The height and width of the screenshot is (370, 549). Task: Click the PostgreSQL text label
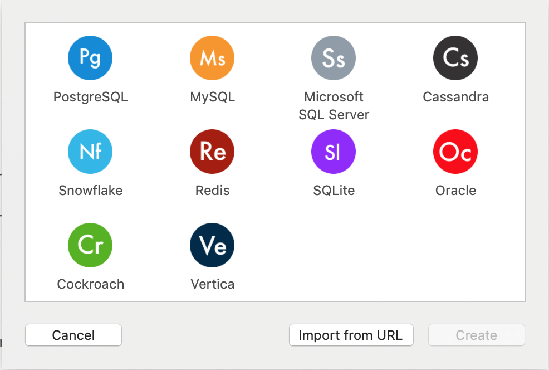pyautogui.click(x=90, y=97)
